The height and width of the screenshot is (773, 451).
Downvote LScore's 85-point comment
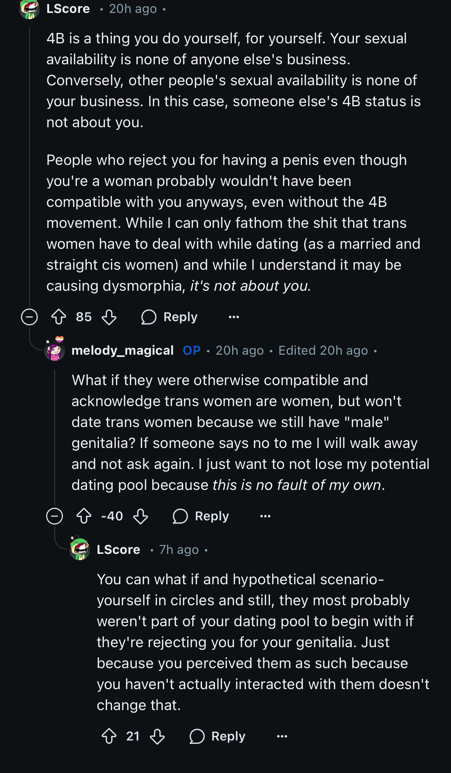pos(109,317)
